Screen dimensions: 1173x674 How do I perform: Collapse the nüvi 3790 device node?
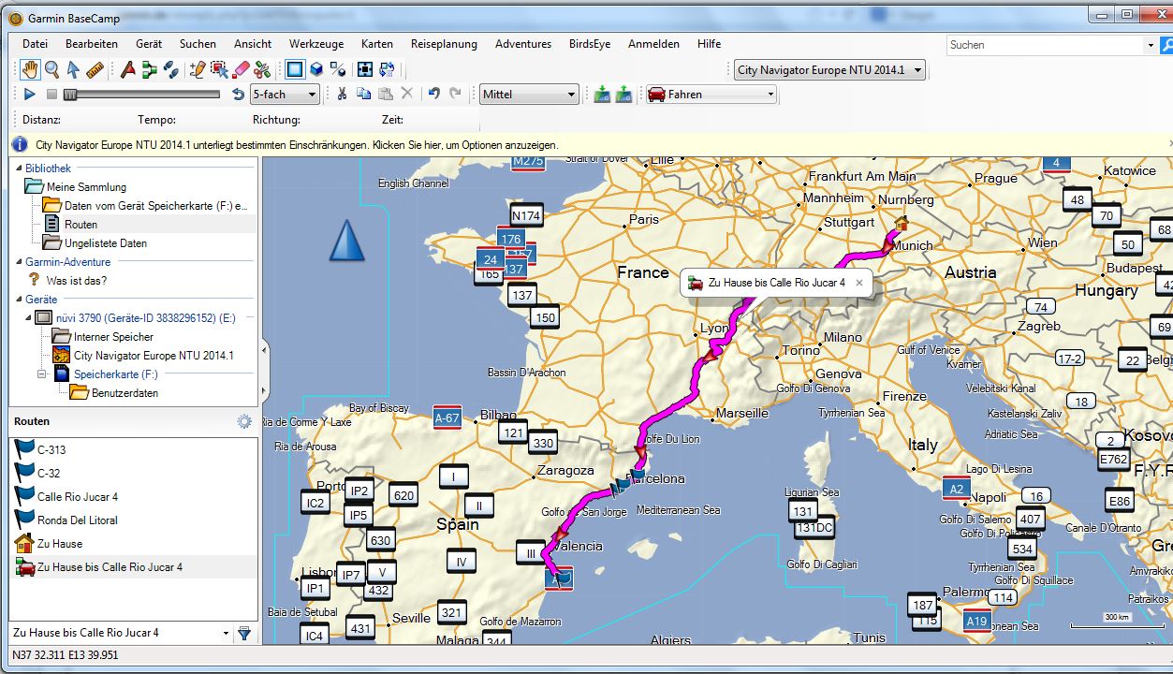28,318
